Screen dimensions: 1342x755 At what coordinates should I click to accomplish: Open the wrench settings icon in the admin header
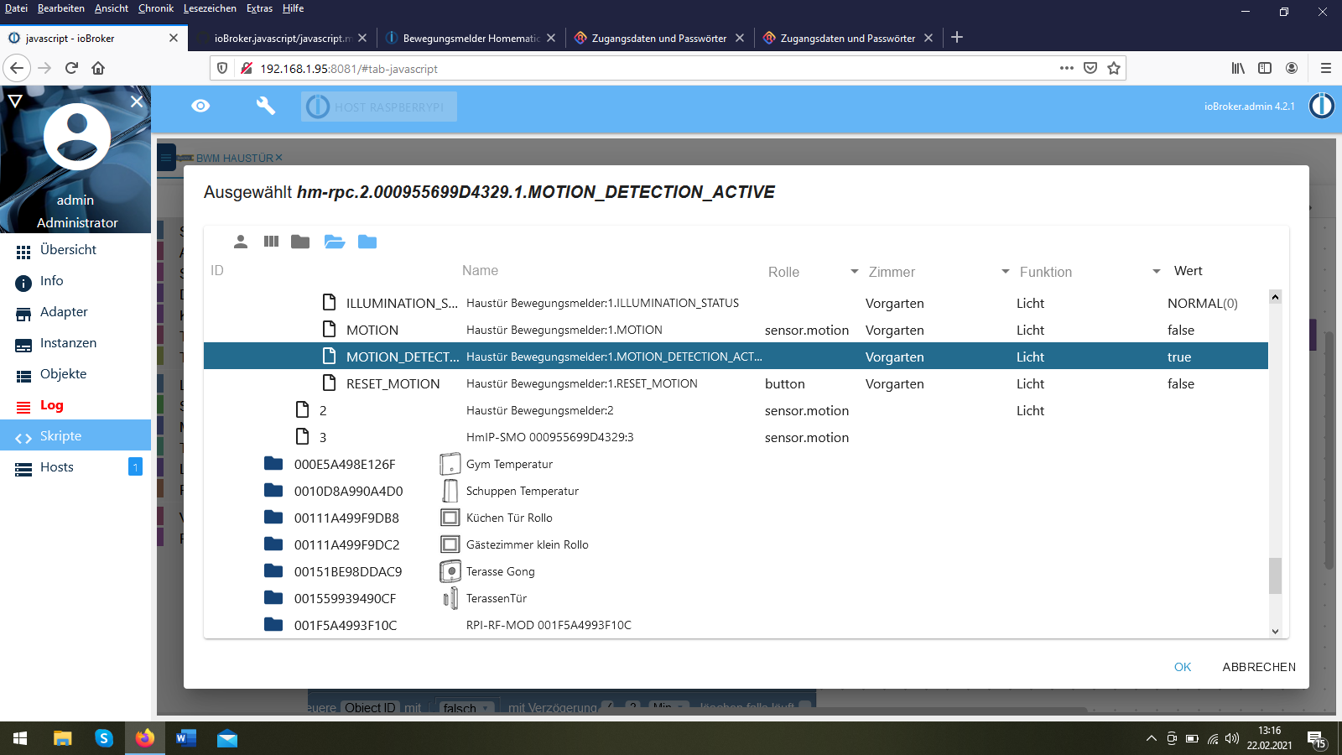(x=266, y=106)
